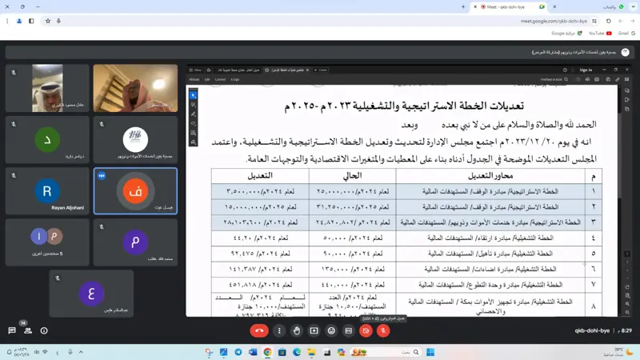The image size is (640, 360).
Task: Open Google Maps bookmark
Action: [566, 34]
